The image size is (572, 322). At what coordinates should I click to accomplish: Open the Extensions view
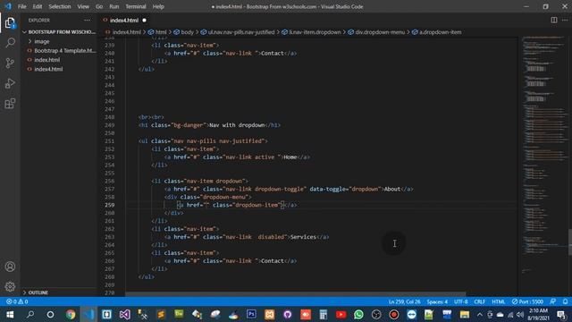(10, 104)
